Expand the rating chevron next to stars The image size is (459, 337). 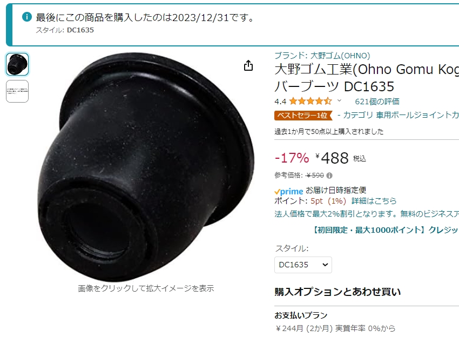tap(339, 100)
